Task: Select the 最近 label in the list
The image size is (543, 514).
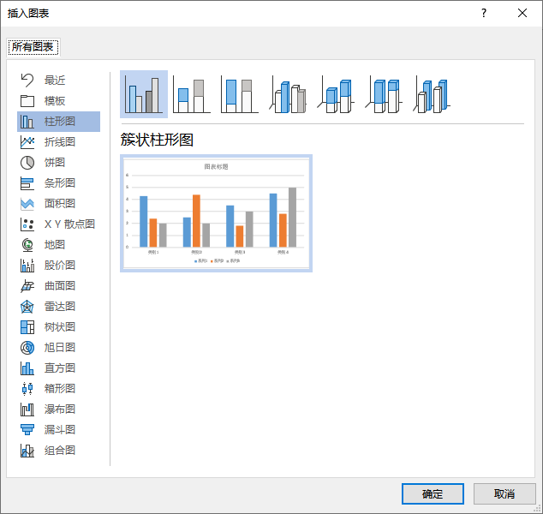Action: point(55,81)
